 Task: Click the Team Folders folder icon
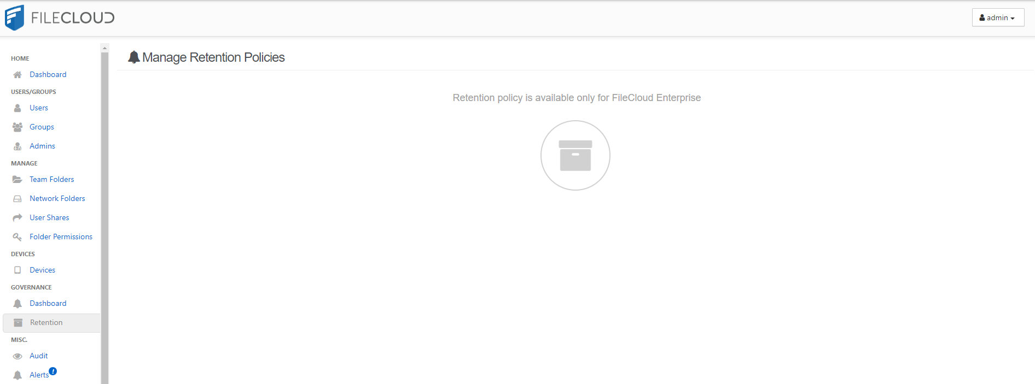click(18, 180)
